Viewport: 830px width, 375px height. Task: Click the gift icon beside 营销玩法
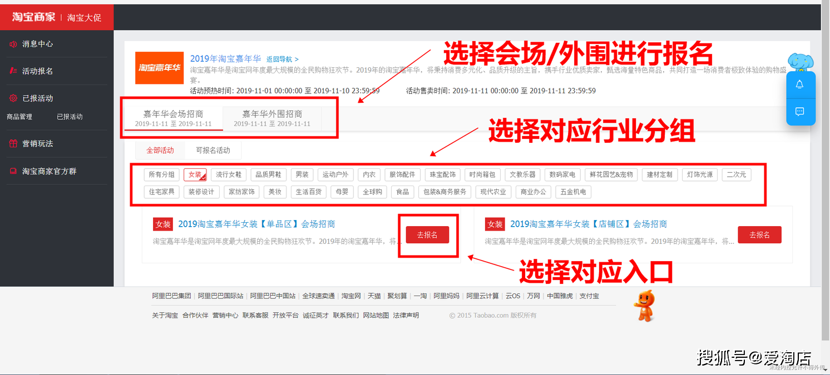[13, 143]
